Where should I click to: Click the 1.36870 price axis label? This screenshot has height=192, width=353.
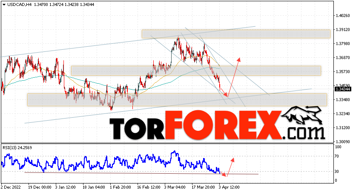(x=343, y=58)
